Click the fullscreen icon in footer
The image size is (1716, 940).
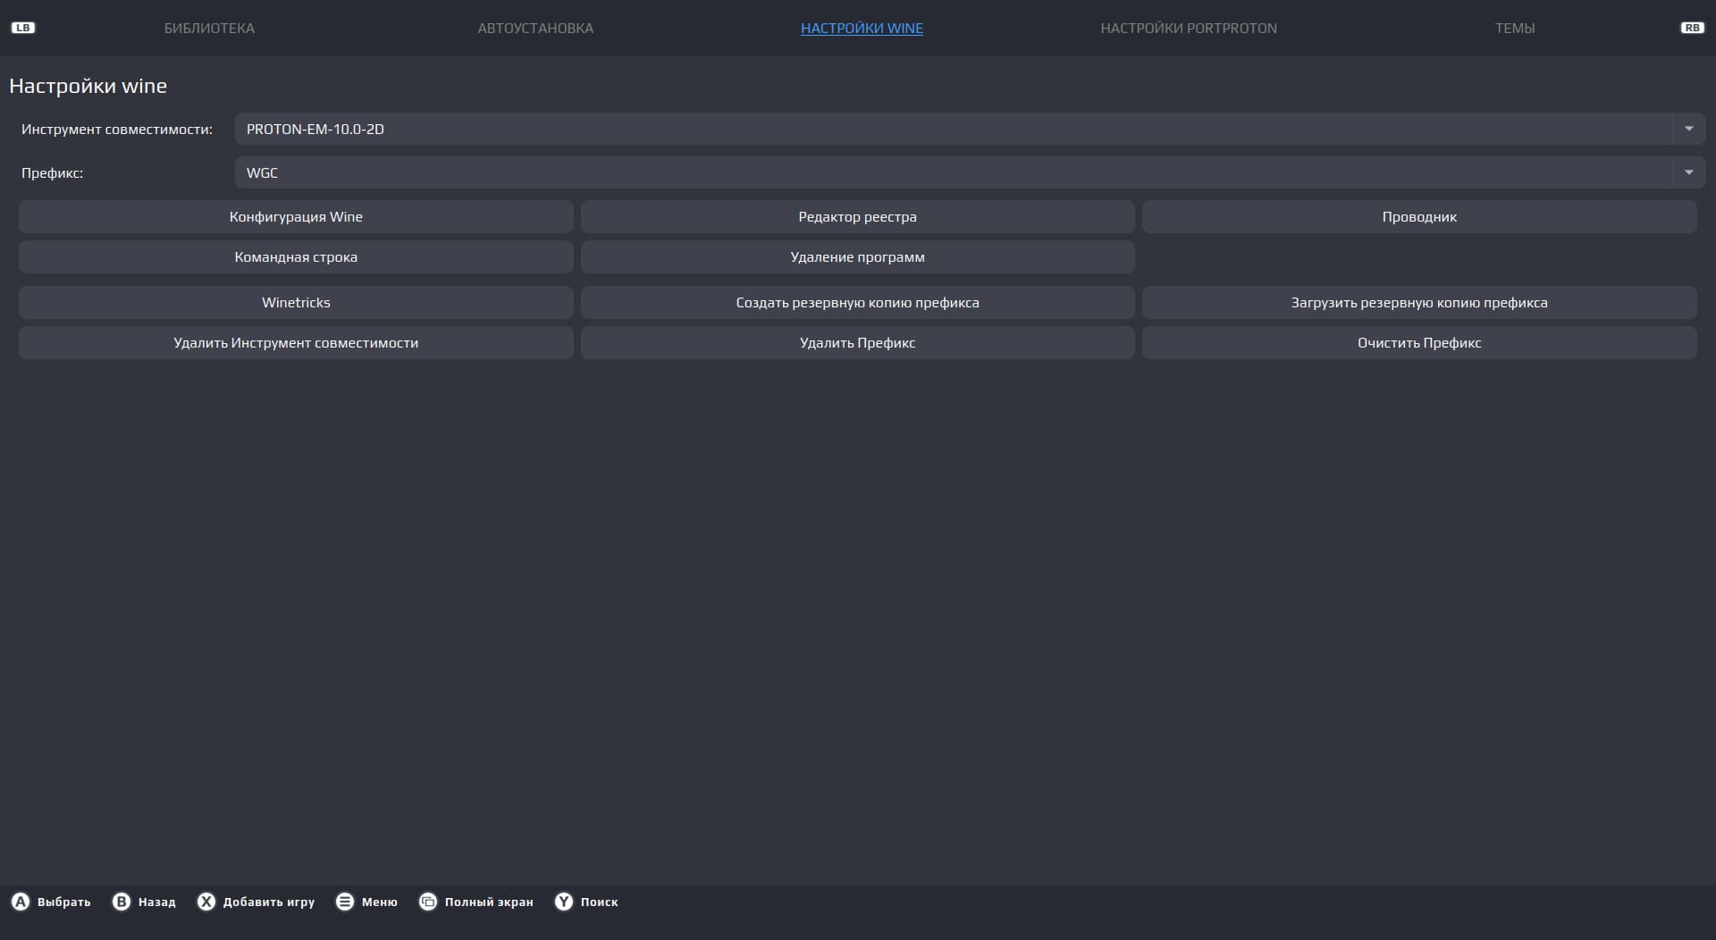(x=428, y=902)
